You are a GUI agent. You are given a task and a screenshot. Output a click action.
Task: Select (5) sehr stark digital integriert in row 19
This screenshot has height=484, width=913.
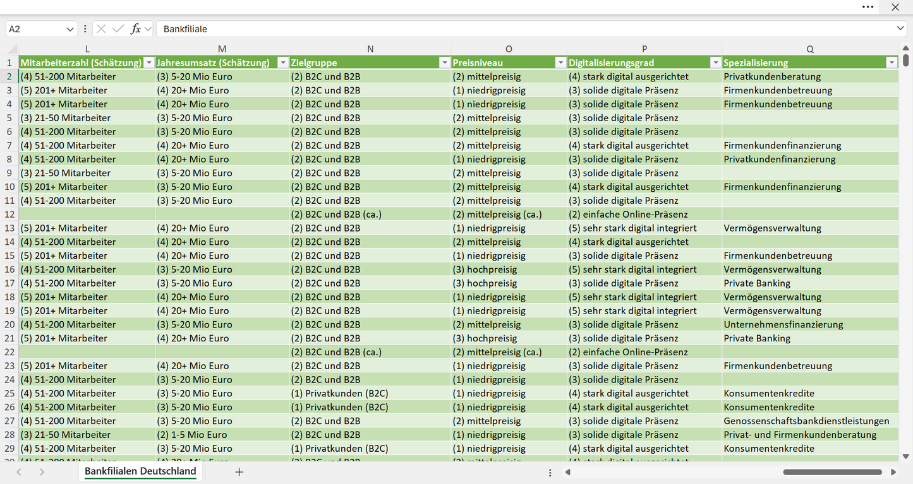click(x=644, y=310)
